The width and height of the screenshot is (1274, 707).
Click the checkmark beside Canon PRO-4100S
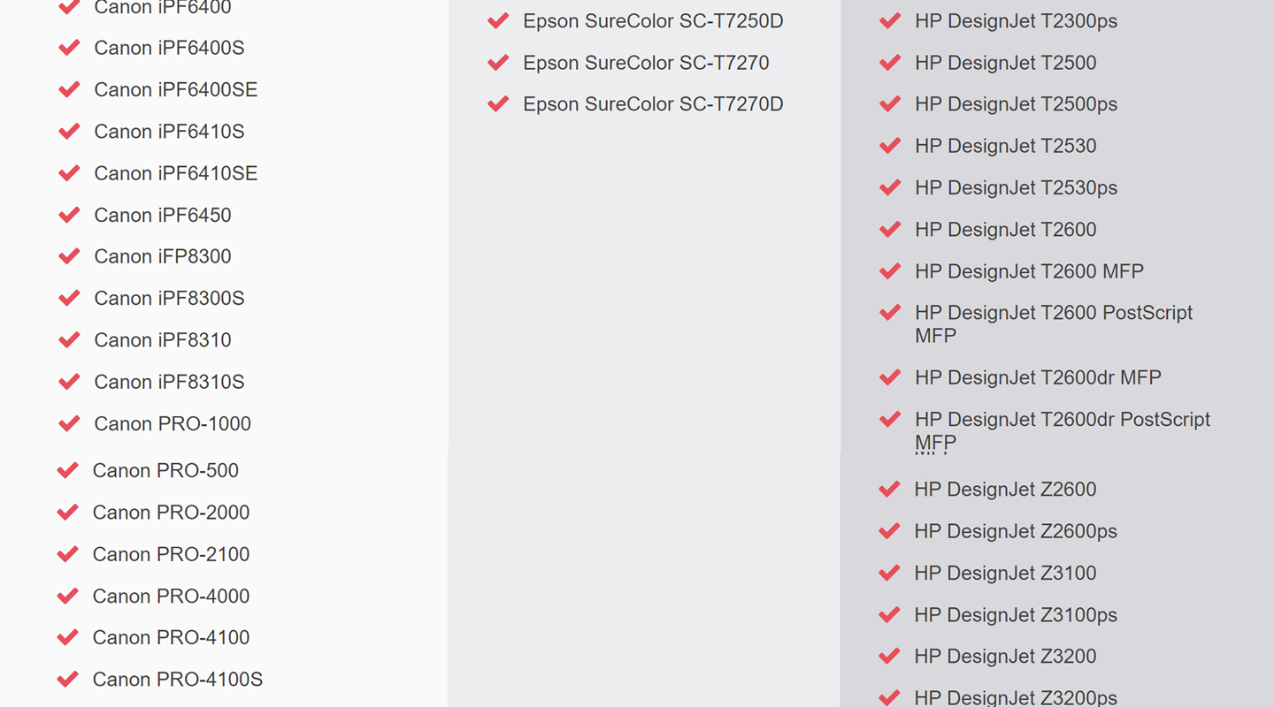(x=67, y=680)
